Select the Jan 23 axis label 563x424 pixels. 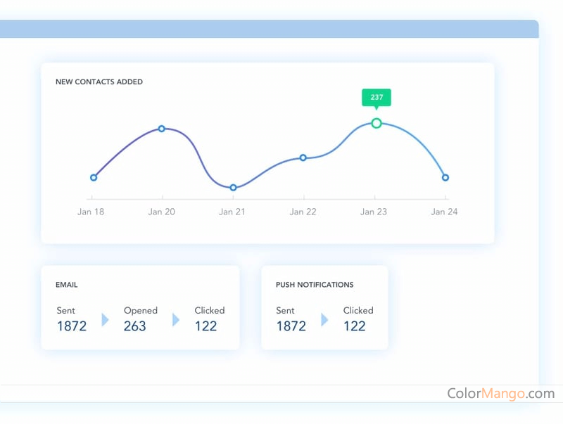coord(374,211)
